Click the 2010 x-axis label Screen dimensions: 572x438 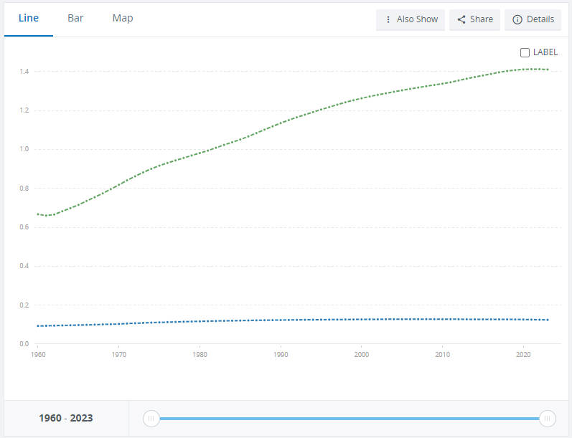[443, 355]
